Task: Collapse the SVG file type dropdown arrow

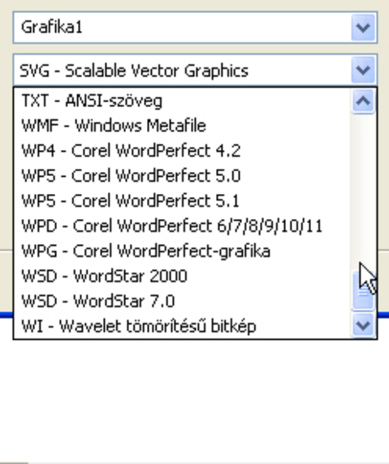Action: [x=363, y=70]
